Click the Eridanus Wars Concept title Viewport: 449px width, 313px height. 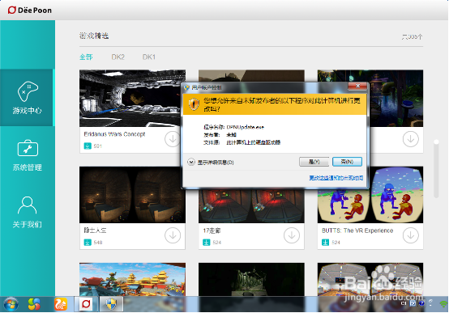pos(114,134)
